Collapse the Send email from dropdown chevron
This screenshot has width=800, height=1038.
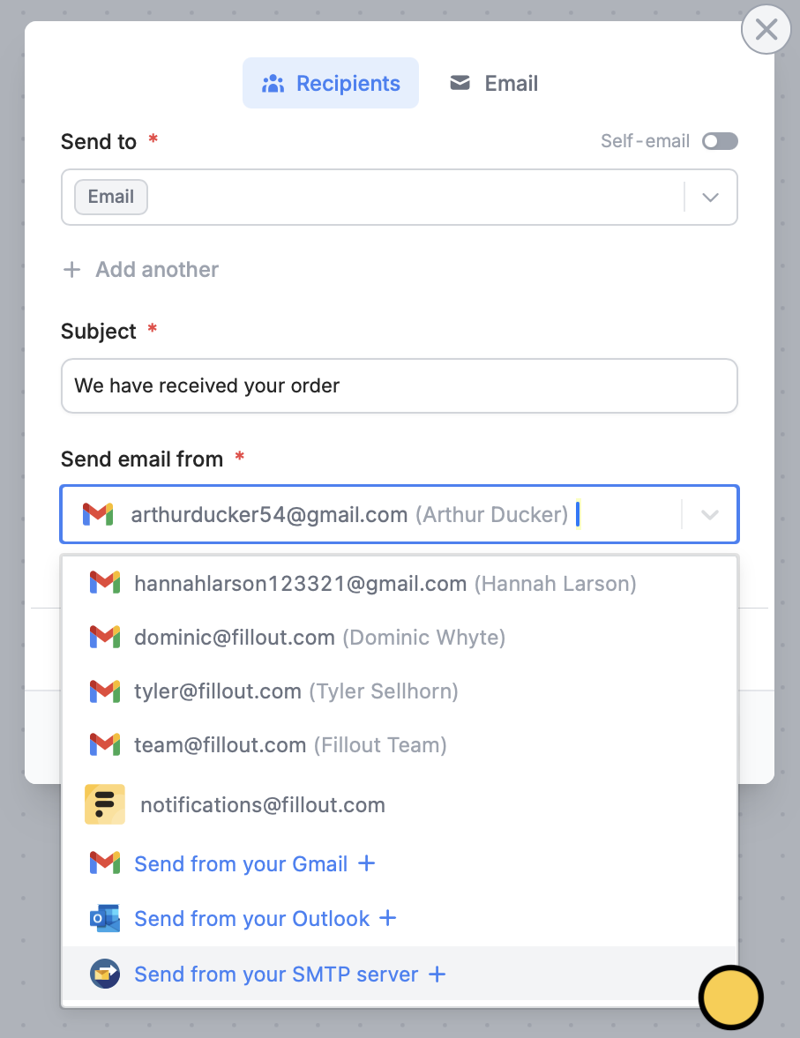coord(710,514)
